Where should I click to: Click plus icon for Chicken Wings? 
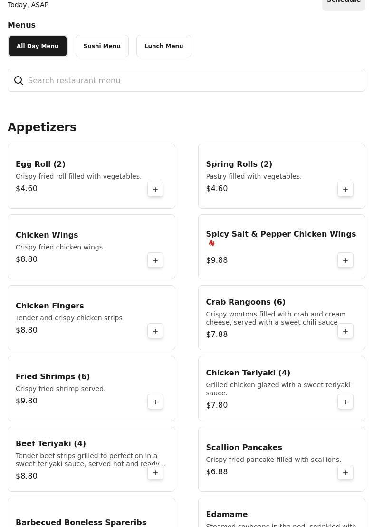155,260
